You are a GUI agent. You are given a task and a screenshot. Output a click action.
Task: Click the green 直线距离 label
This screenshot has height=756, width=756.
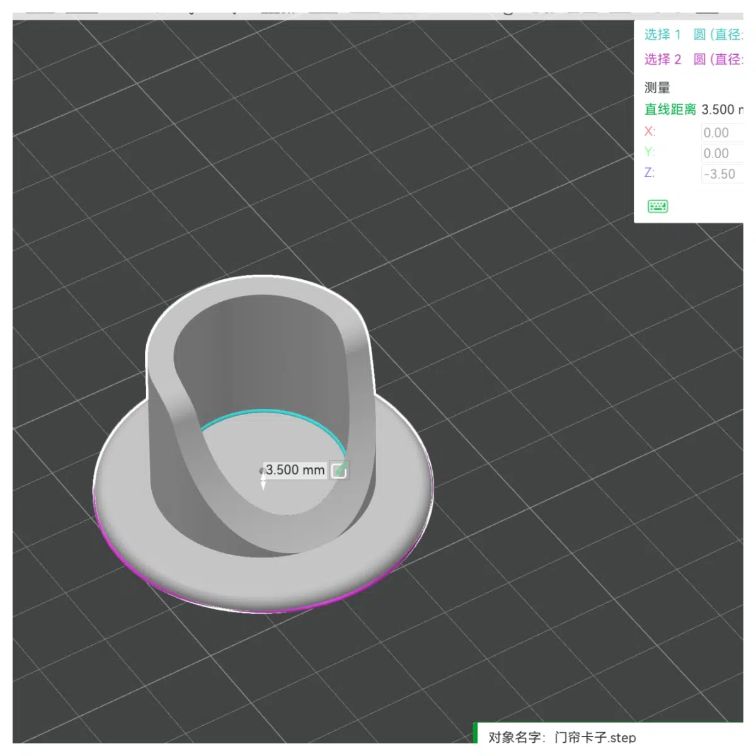coord(670,110)
